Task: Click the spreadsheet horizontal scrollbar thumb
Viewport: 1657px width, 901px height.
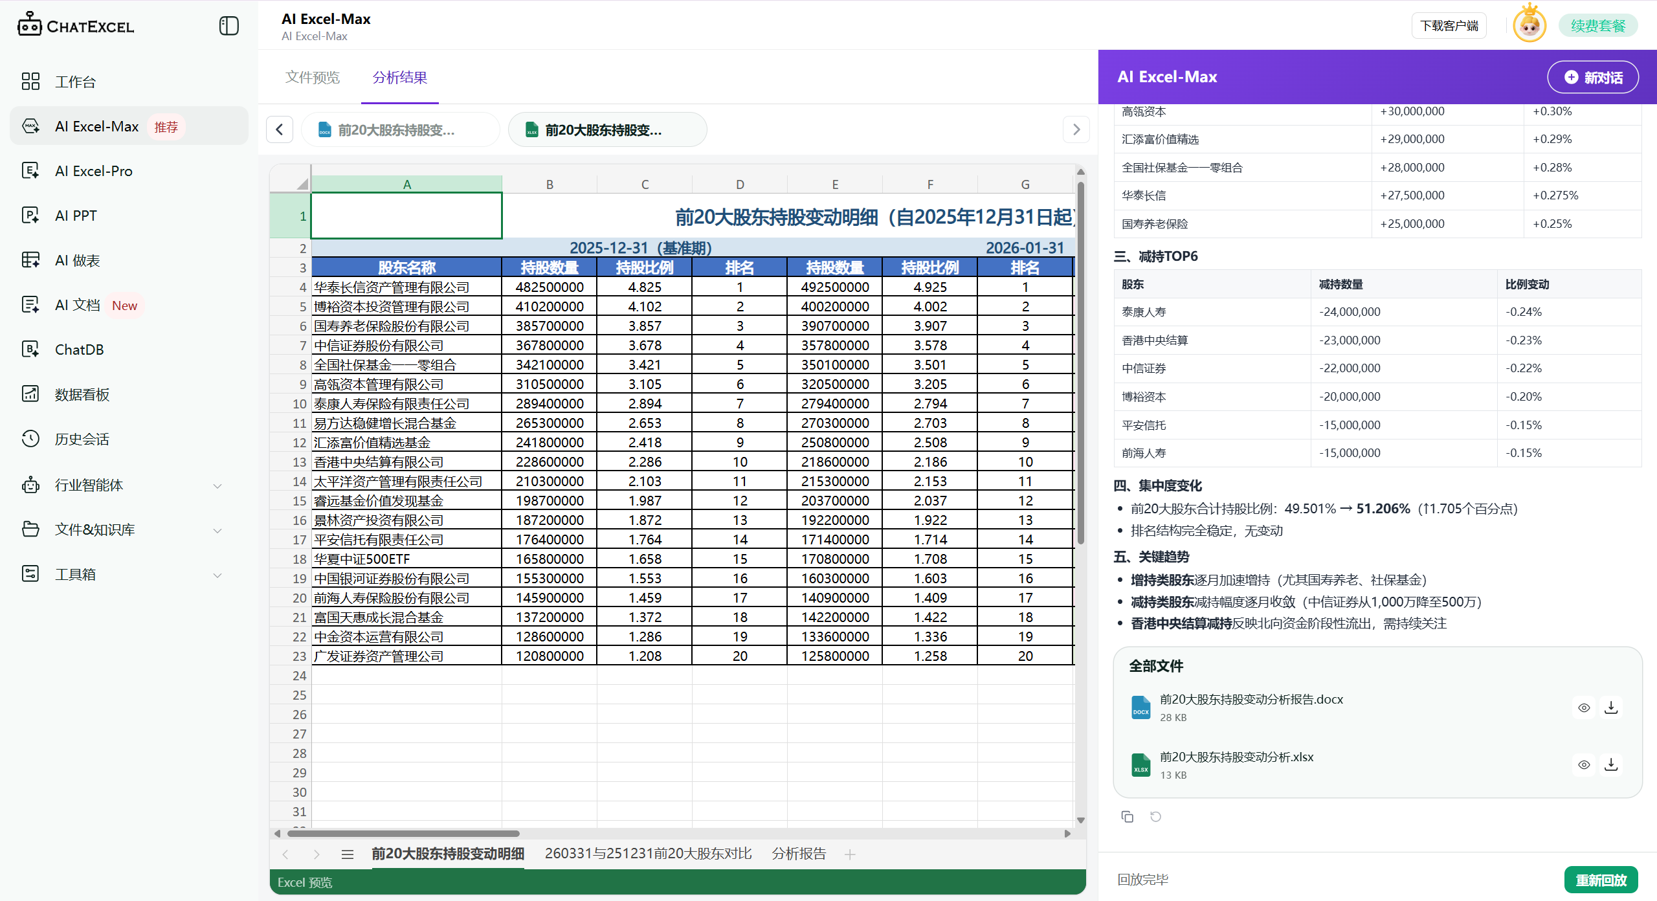Action: point(403,833)
